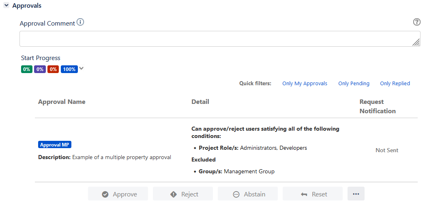Screen dimensions: 425x209
Task: Click the blue 100% progress badge
Action: [69, 69]
